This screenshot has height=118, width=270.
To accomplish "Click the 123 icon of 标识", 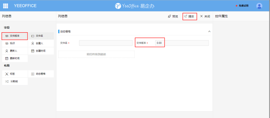I will (x=7, y=44).
